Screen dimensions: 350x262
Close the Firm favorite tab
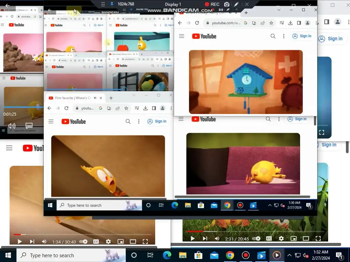(101, 98)
